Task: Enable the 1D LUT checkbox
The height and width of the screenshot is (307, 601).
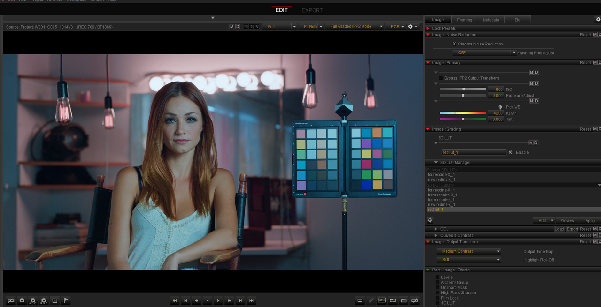Action: click(438, 303)
